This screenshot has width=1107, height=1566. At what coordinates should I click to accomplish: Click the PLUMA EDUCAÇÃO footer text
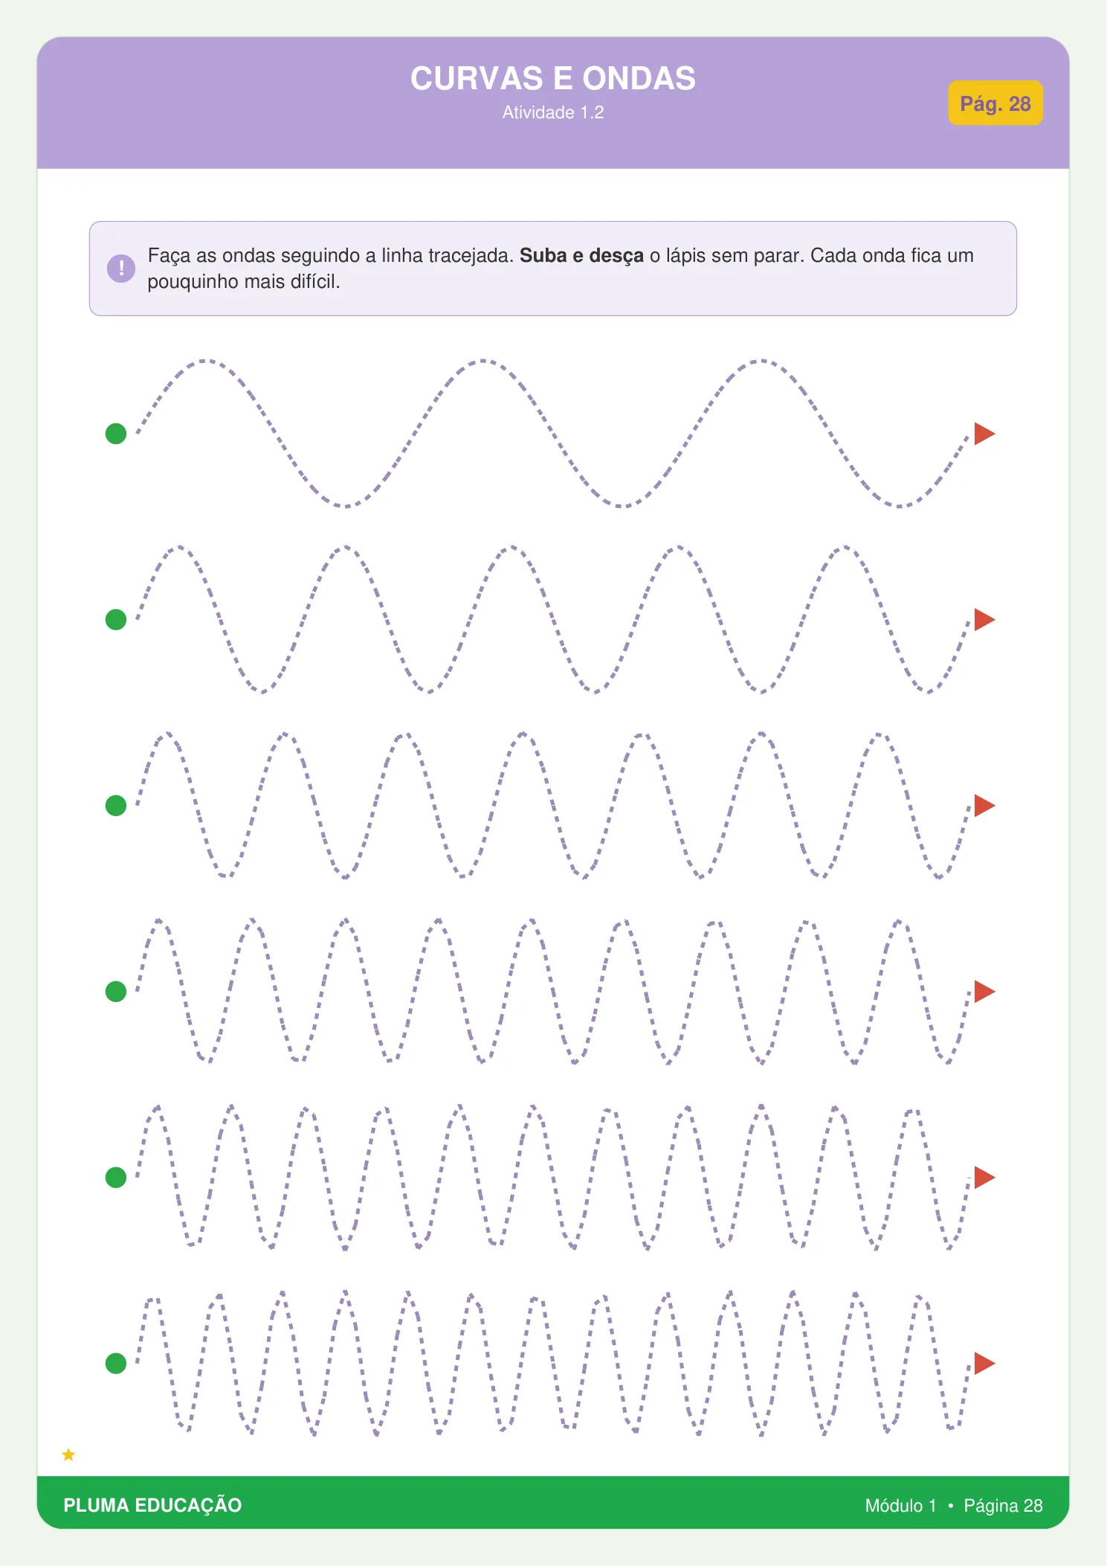pyautogui.click(x=152, y=1505)
